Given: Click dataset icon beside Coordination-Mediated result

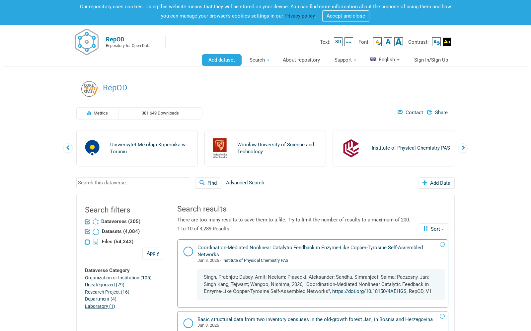Looking at the screenshot, I should point(188,252).
